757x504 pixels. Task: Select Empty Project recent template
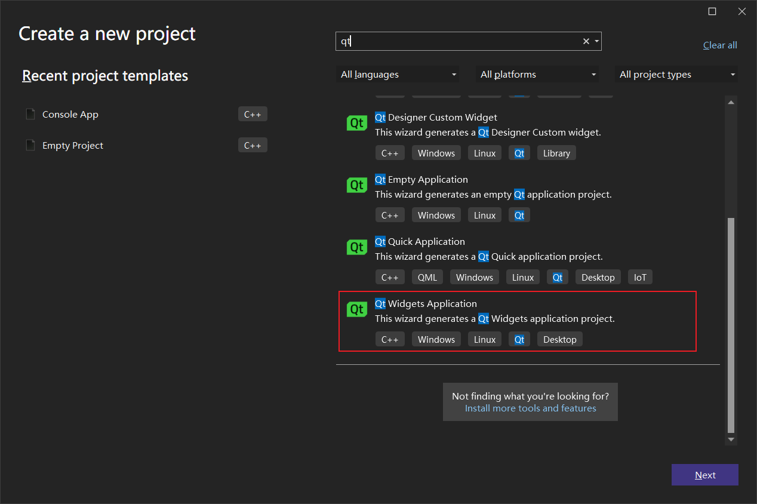click(x=145, y=145)
